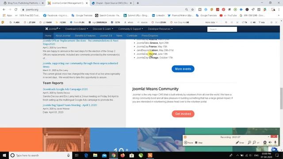Toggle system audio speaker in recorder
The width and height of the screenshot is (283, 159).
coord(270,142)
